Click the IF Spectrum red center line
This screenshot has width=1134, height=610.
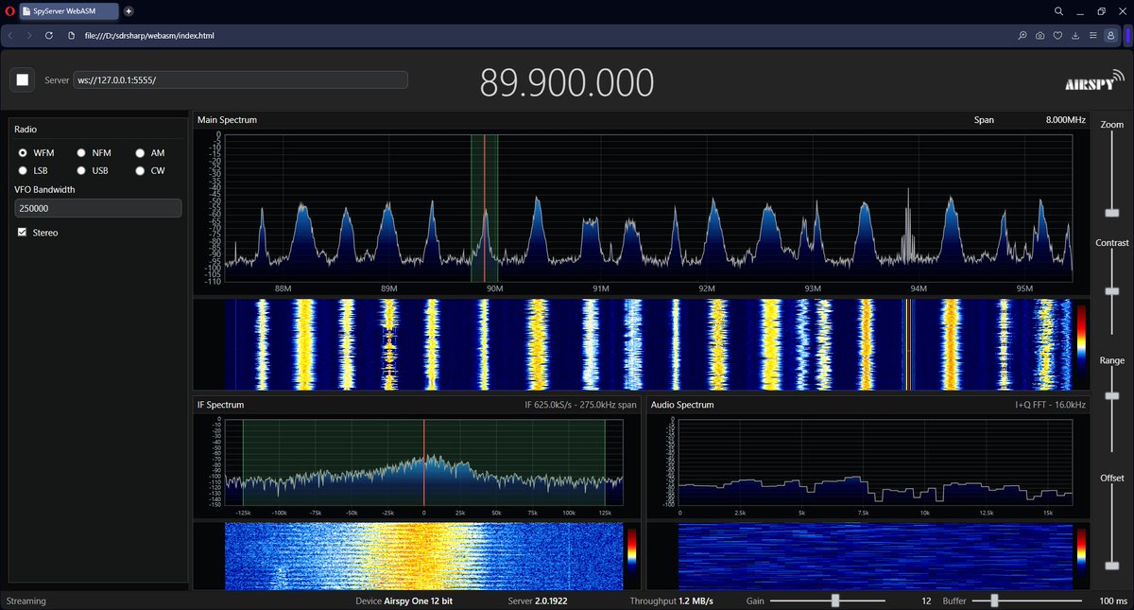pos(424,463)
